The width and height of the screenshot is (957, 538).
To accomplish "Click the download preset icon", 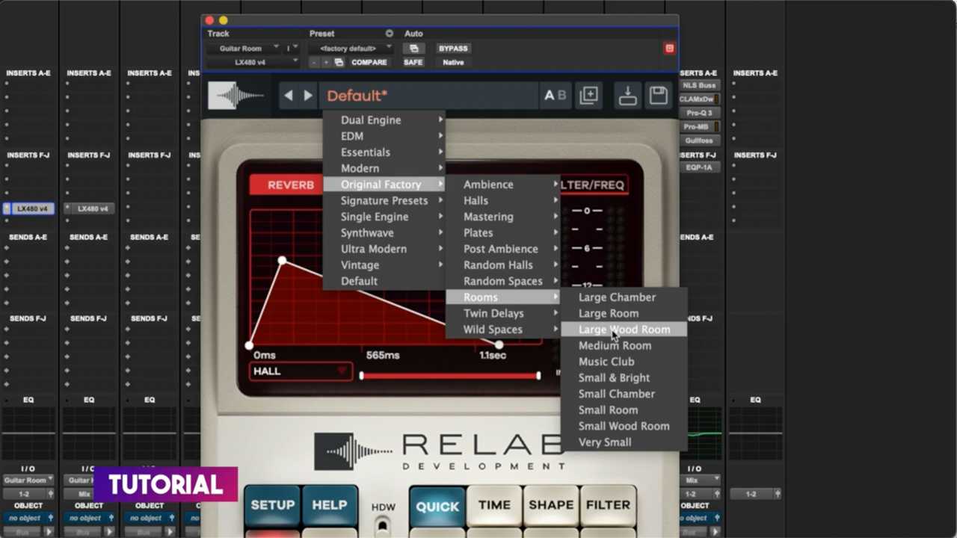I will tap(627, 95).
